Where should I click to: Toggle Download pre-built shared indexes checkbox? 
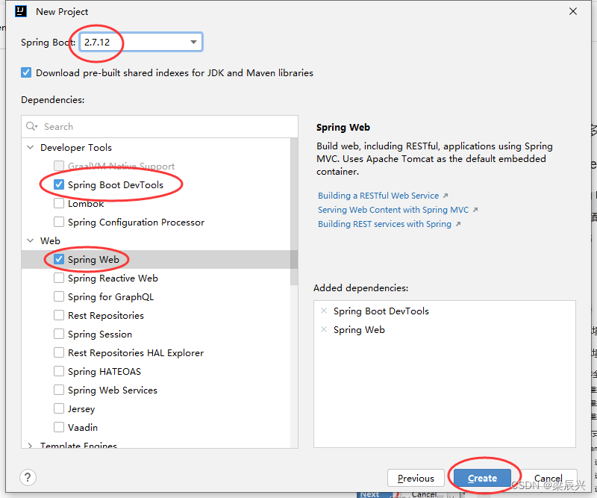coord(26,72)
